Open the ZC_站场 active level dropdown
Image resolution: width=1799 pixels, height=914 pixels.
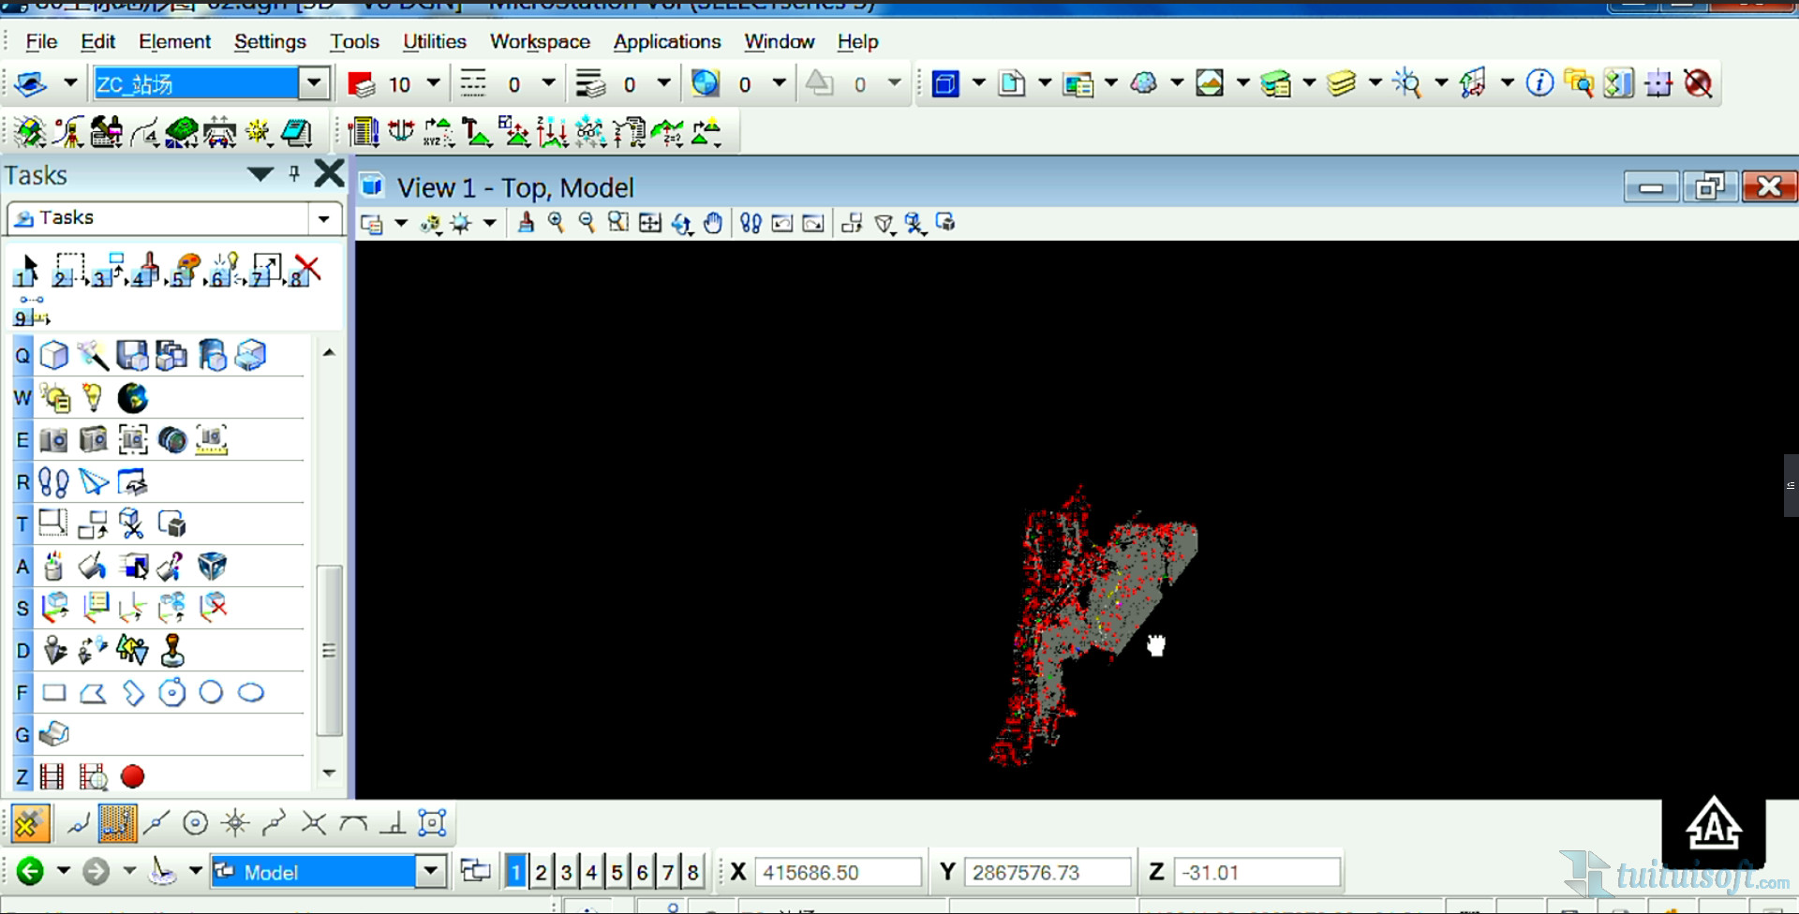click(314, 83)
